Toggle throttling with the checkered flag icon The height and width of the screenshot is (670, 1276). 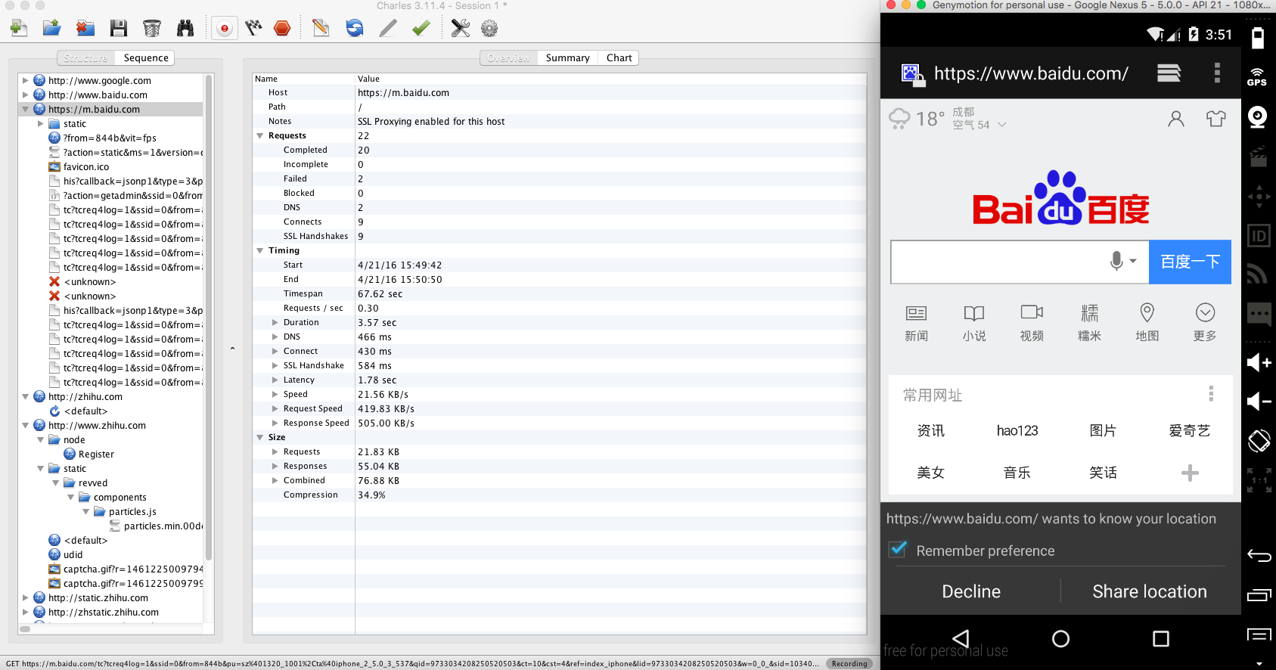pyautogui.click(x=253, y=29)
